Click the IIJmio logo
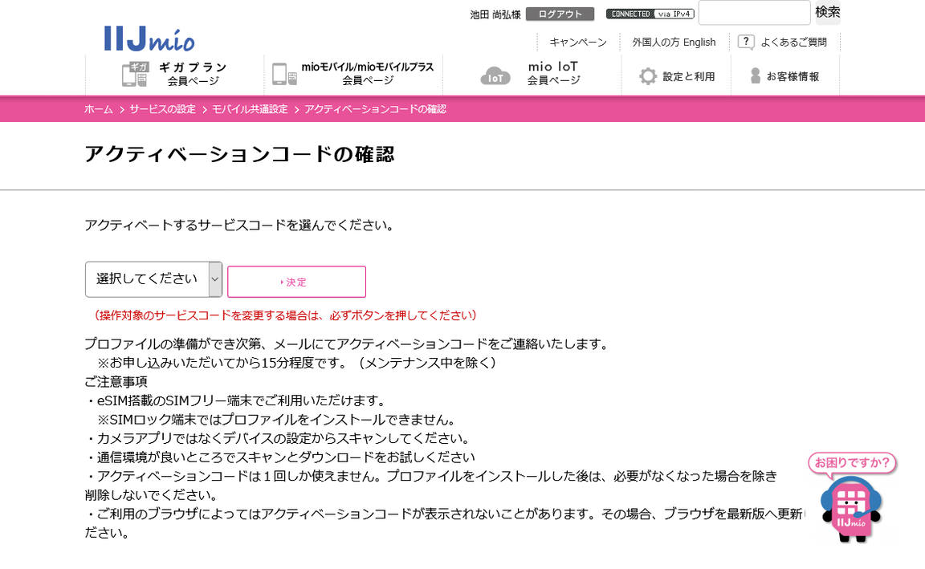The width and height of the screenshot is (925, 569). pyautogui.click(x=149, y=39)
